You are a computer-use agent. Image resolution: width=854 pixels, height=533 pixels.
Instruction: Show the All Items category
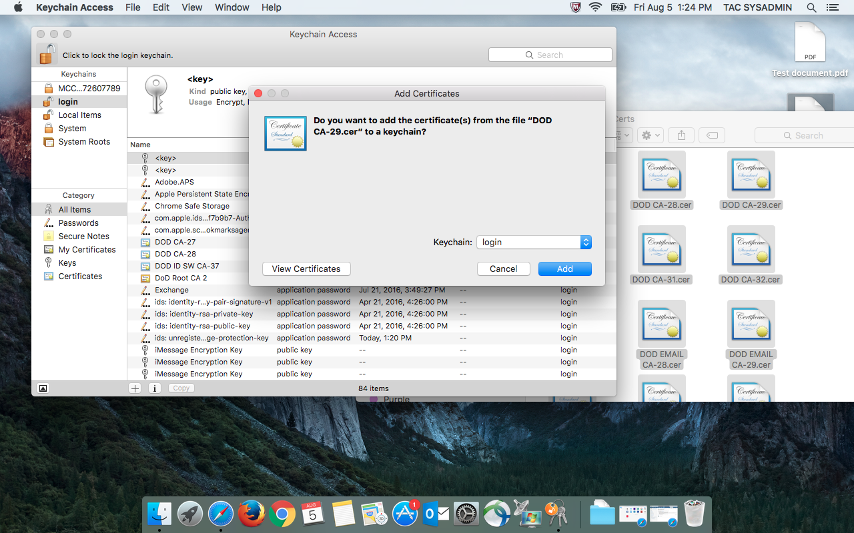click(x=79, y=210)
